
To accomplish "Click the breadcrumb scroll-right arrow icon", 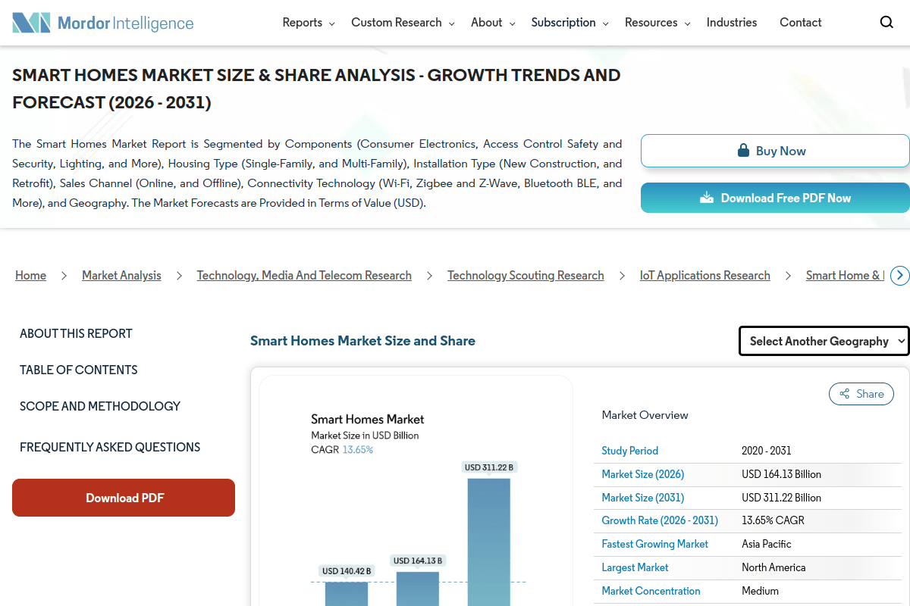I will point(899,276).
